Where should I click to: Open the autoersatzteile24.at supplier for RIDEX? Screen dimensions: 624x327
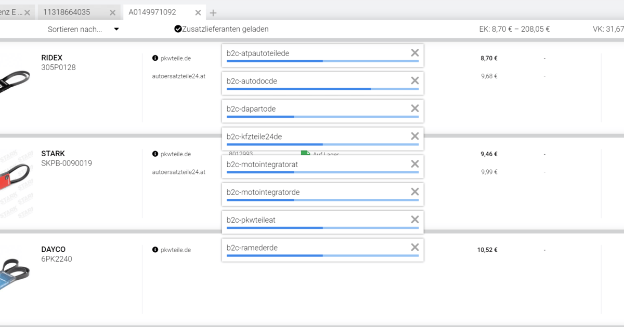click(178, 76)
